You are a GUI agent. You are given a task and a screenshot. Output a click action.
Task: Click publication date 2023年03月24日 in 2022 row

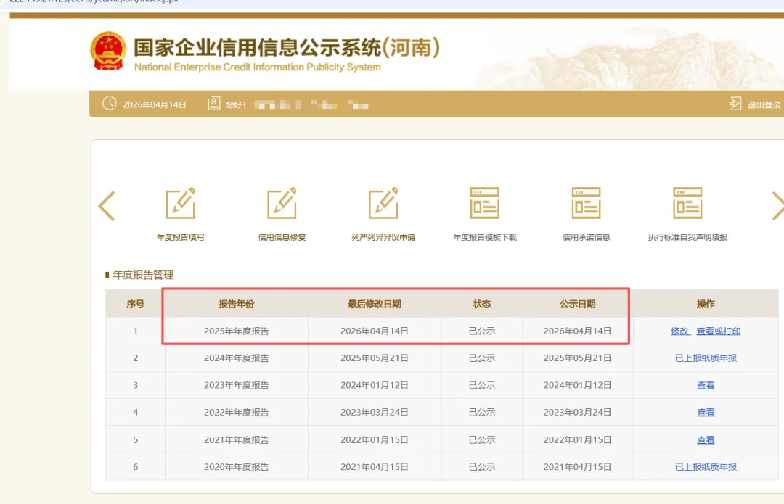coord(578,412)
